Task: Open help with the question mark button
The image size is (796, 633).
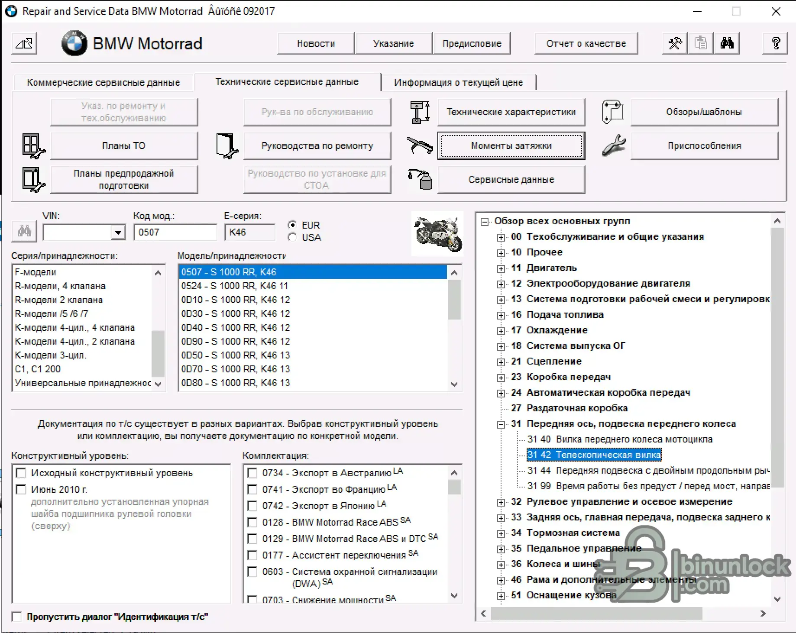Action: [776, 43]
